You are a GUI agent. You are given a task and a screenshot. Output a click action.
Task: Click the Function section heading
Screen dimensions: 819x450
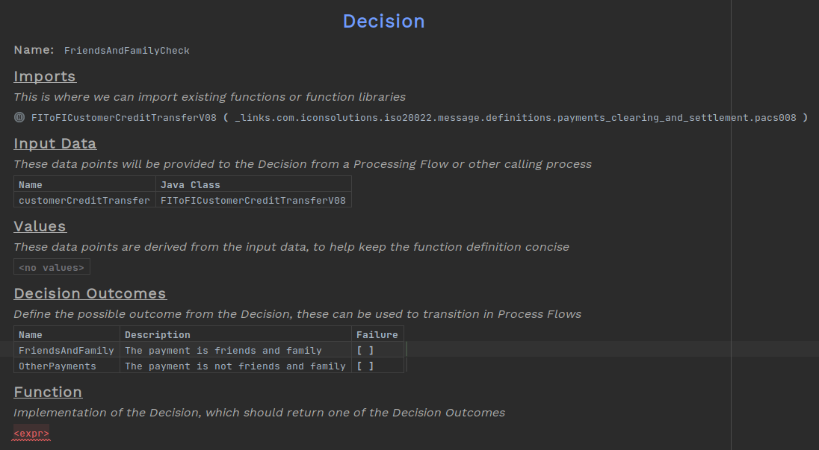click(x=48, y=392)
